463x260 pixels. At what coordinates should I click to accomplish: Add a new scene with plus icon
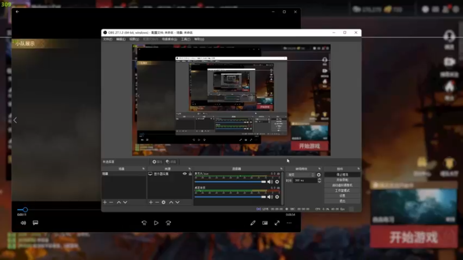(x=105, y=202)
